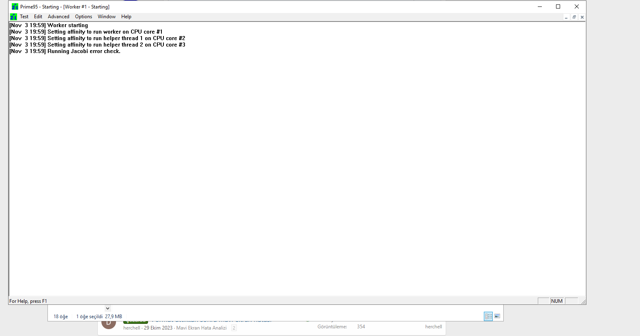Minimize the Worker #1 child window

pos(566,17)
